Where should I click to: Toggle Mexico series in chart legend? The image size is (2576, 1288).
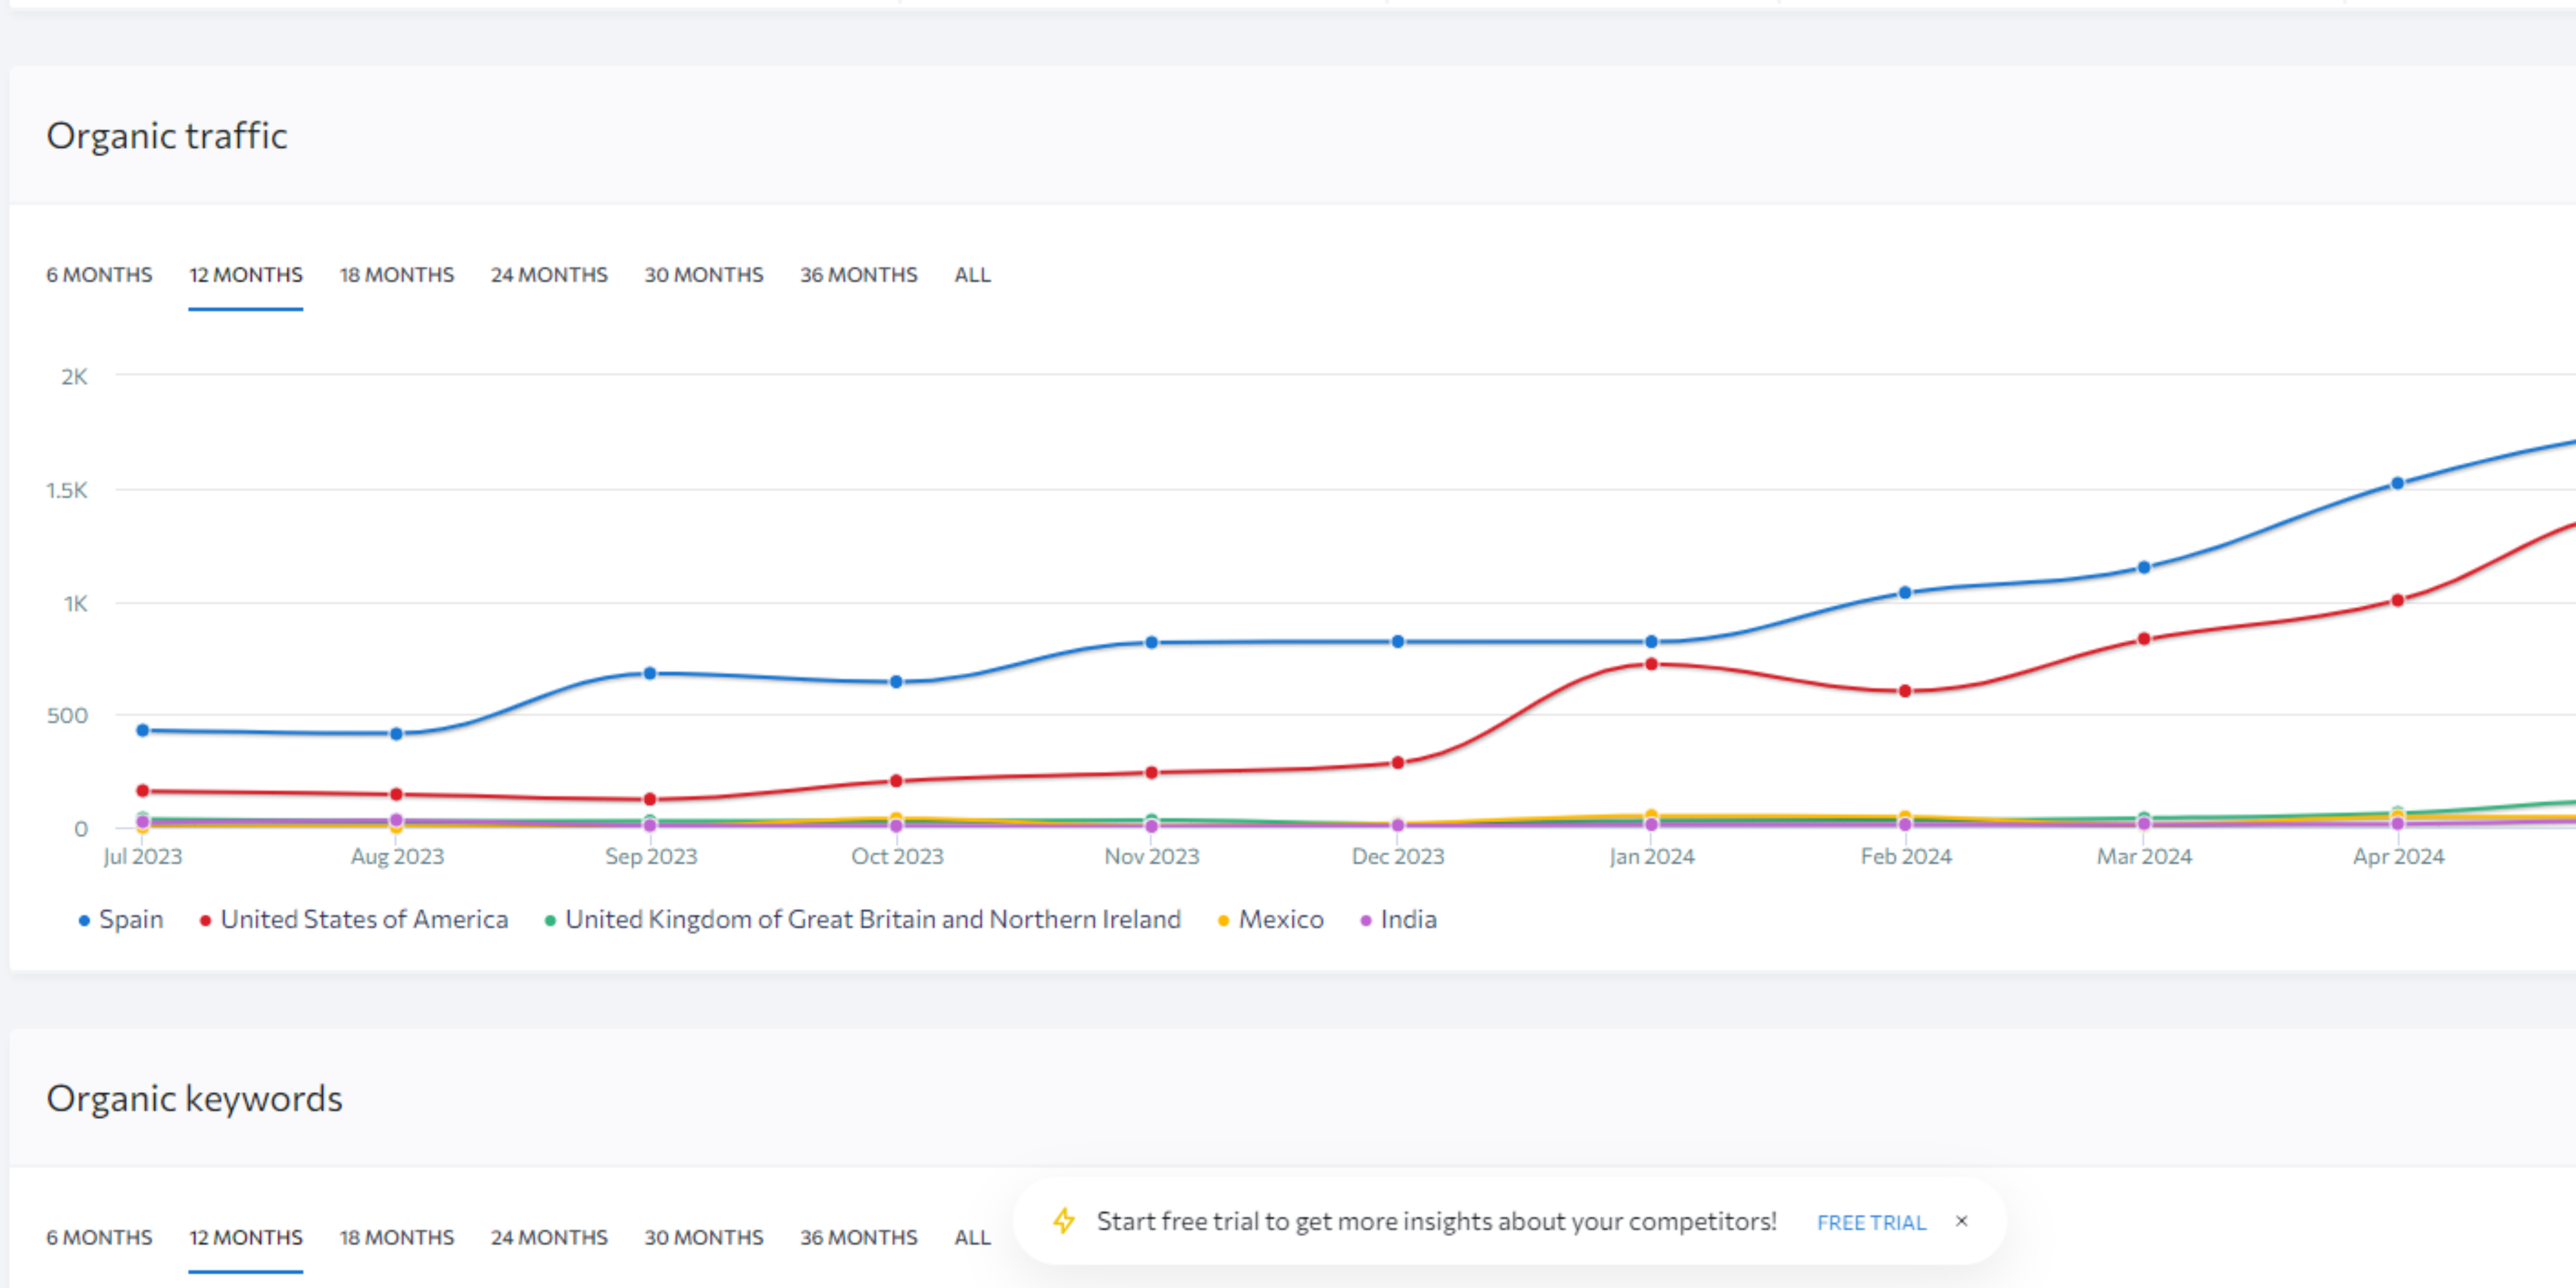tap(1271, 920)
